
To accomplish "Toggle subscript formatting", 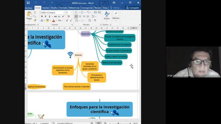I will 59,17.
